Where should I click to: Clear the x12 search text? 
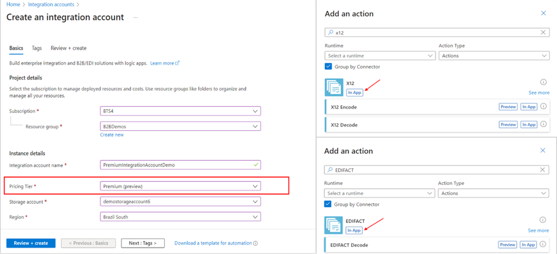click(x=543, y=32)
